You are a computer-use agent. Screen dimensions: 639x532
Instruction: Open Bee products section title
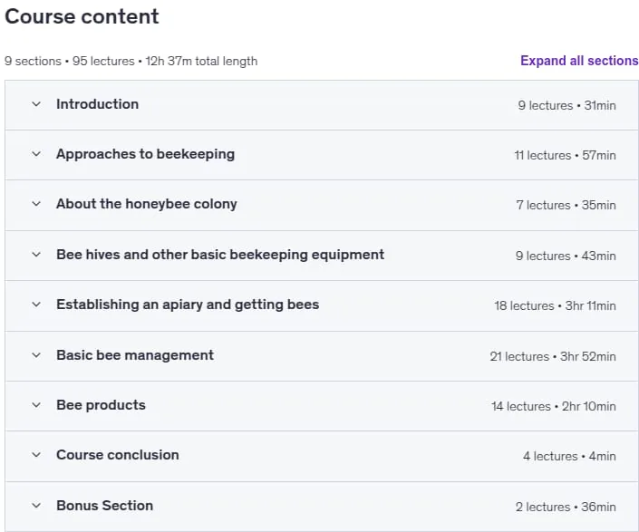tap(101, 405)
